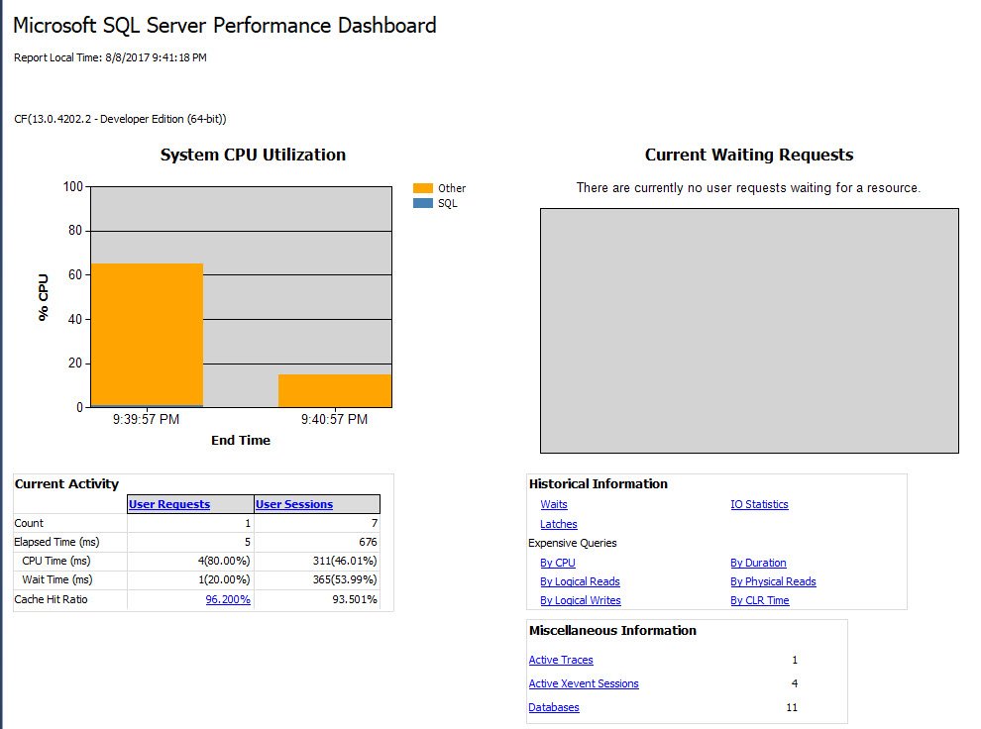Click the 1(20.00%) wait time value
The width and height of the screenshot is (981, 729).
coord(224,579)
